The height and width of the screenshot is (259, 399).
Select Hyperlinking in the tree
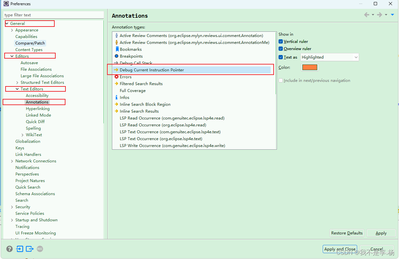(38, 109)
